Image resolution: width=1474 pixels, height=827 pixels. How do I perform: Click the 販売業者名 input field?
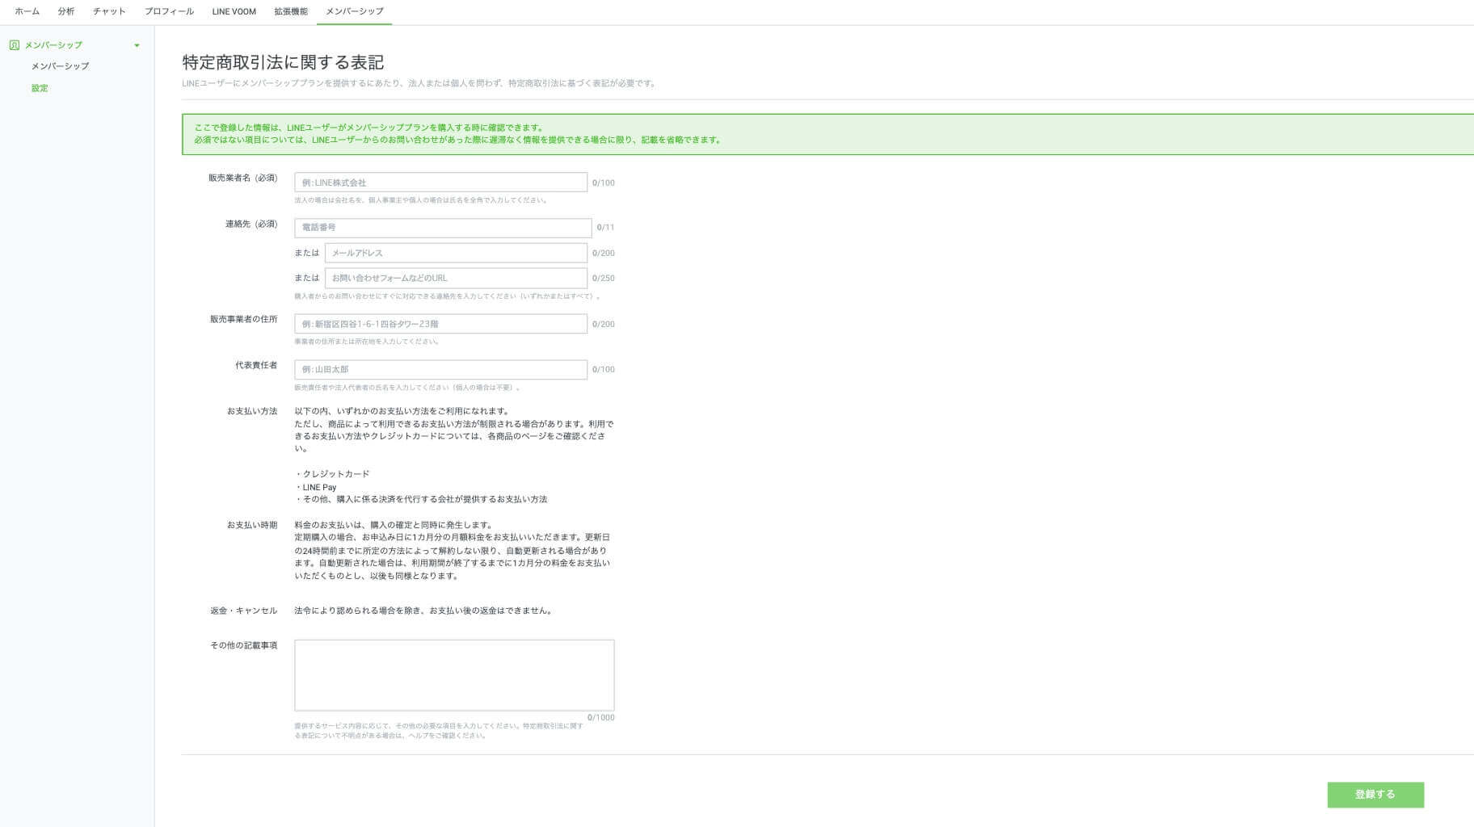[x=440, y=183]
